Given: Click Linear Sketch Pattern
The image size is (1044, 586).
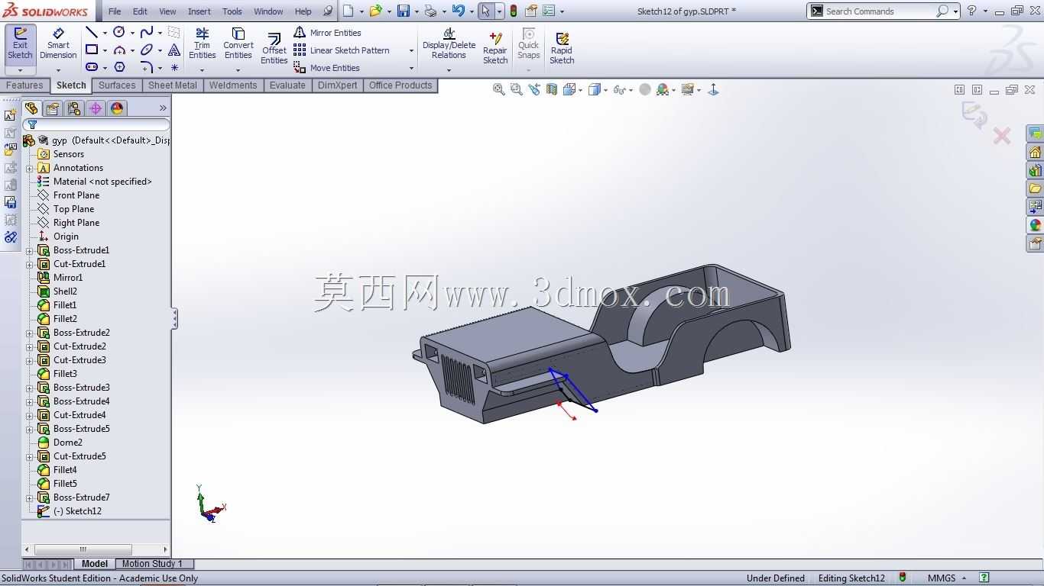Looking at the screenshot, I should pyautogui.click(x=342, y=50).
